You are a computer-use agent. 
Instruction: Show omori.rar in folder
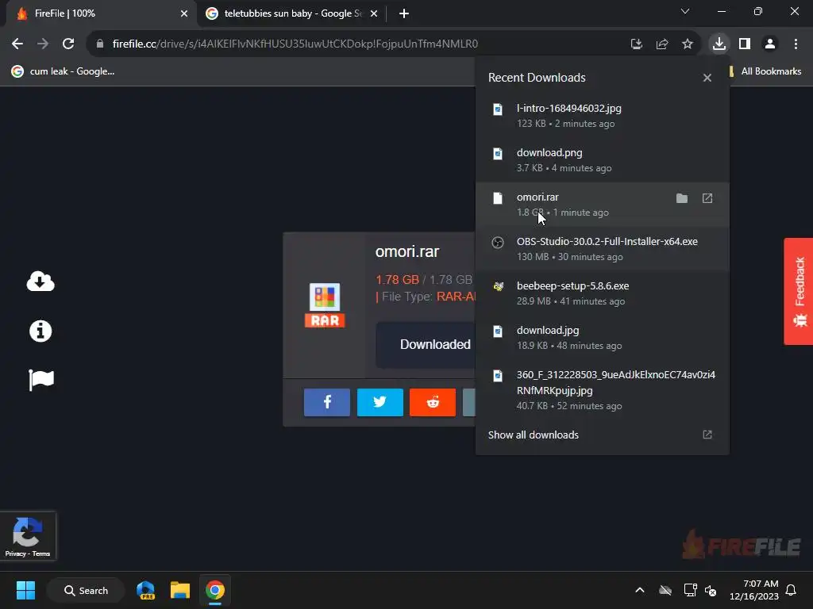pos(682,198)
